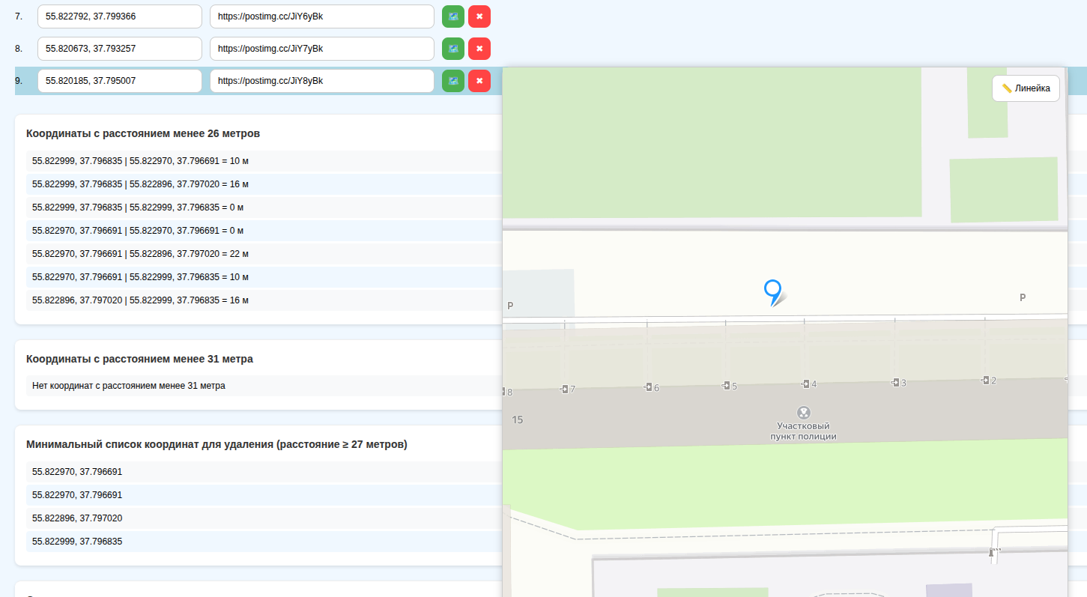Viewport: 1087px width, 597px height.
Task: Click green map icon for row 7
Action: pos(452,16)
